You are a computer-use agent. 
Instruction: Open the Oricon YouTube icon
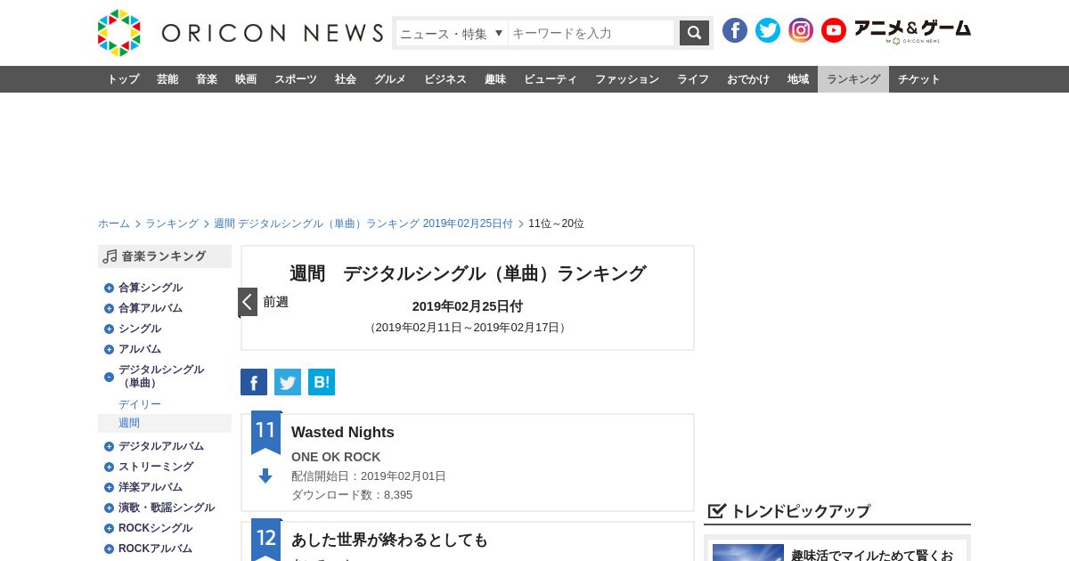pyautogui.click(x=834, y=30)
